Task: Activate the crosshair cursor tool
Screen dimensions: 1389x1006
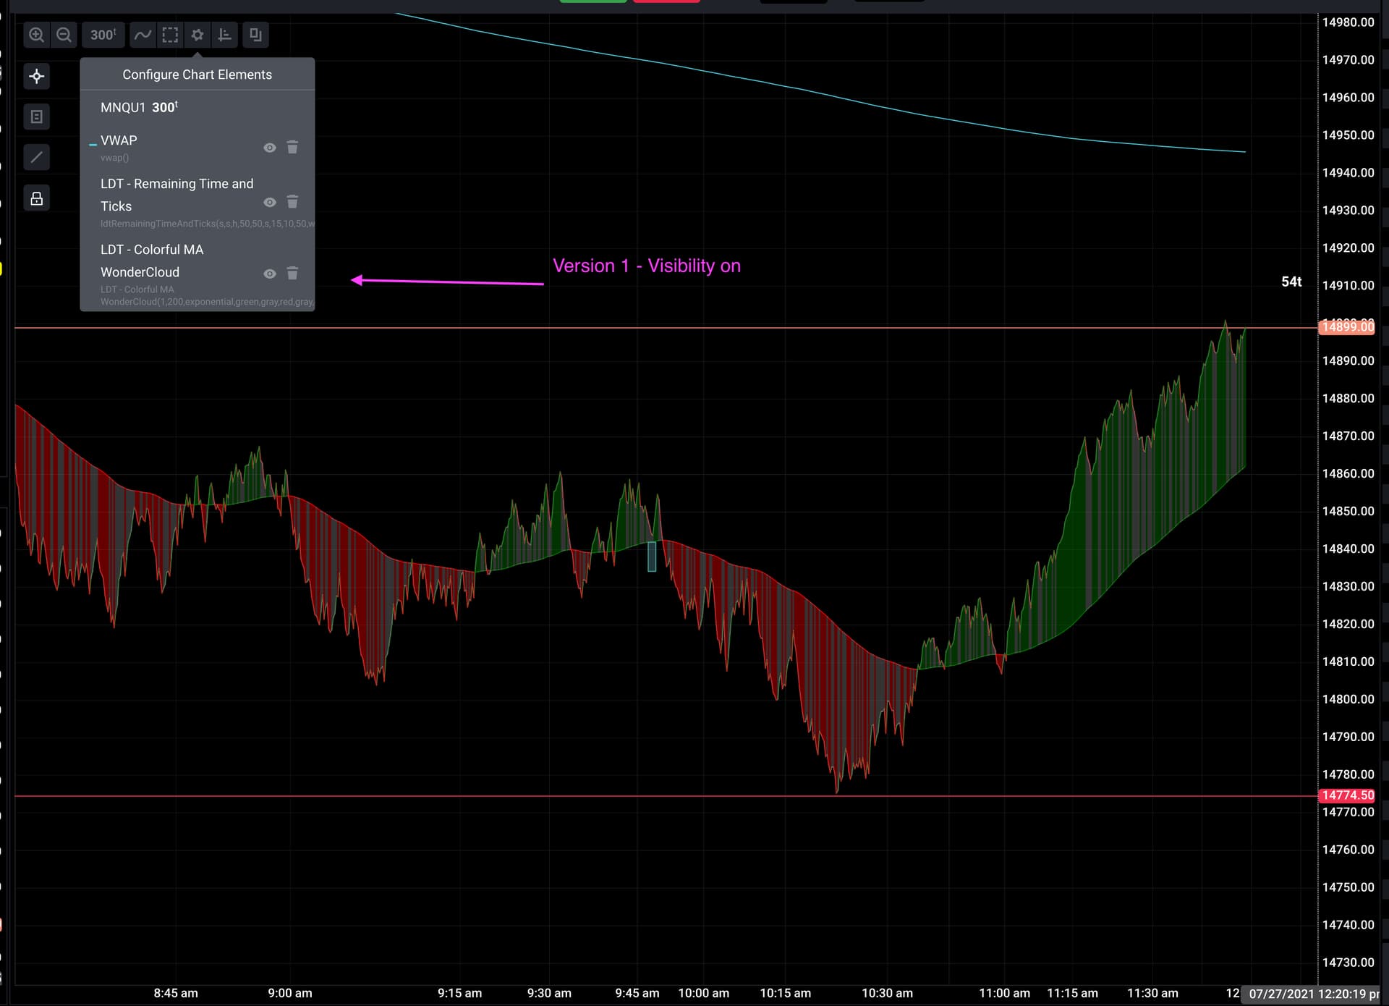Action: pyautogui.click(x=37, y=76)
